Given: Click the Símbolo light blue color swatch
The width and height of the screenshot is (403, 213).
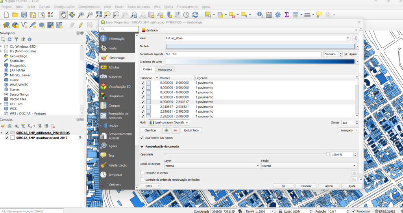Looking at the screenshot, I should (260, 46).
